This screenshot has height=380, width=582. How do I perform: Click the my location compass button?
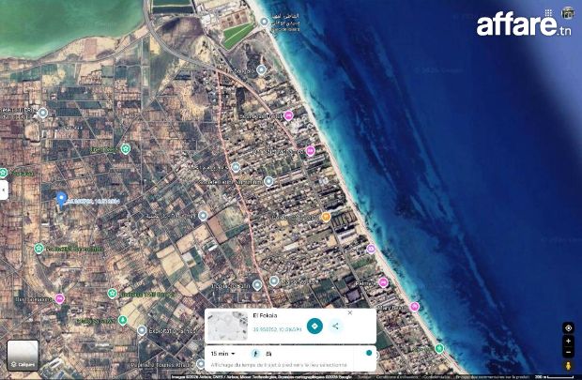[x=568, y=327]
